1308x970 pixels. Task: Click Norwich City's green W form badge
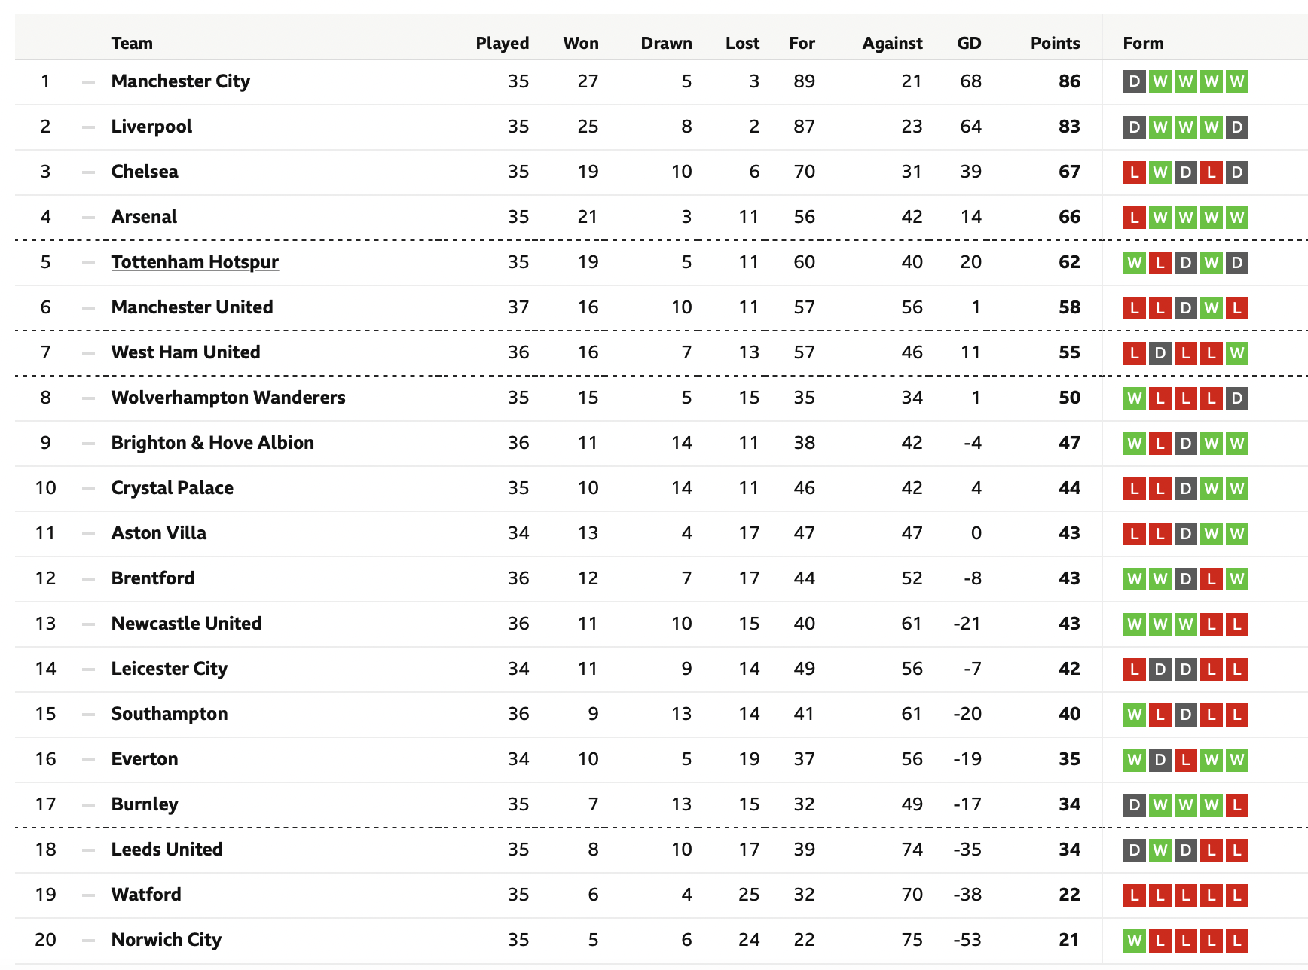click(x=1134, y=941)
